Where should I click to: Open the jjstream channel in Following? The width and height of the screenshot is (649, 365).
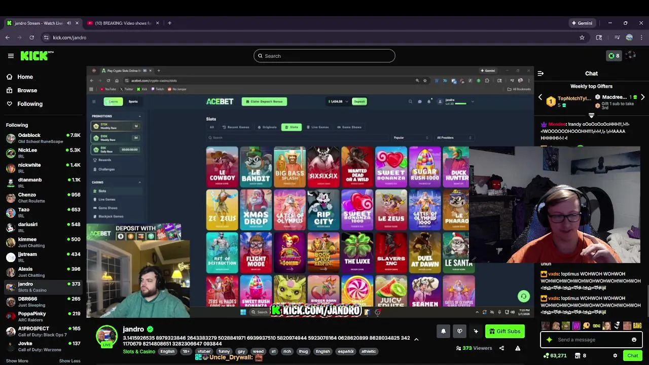[43, 257]
